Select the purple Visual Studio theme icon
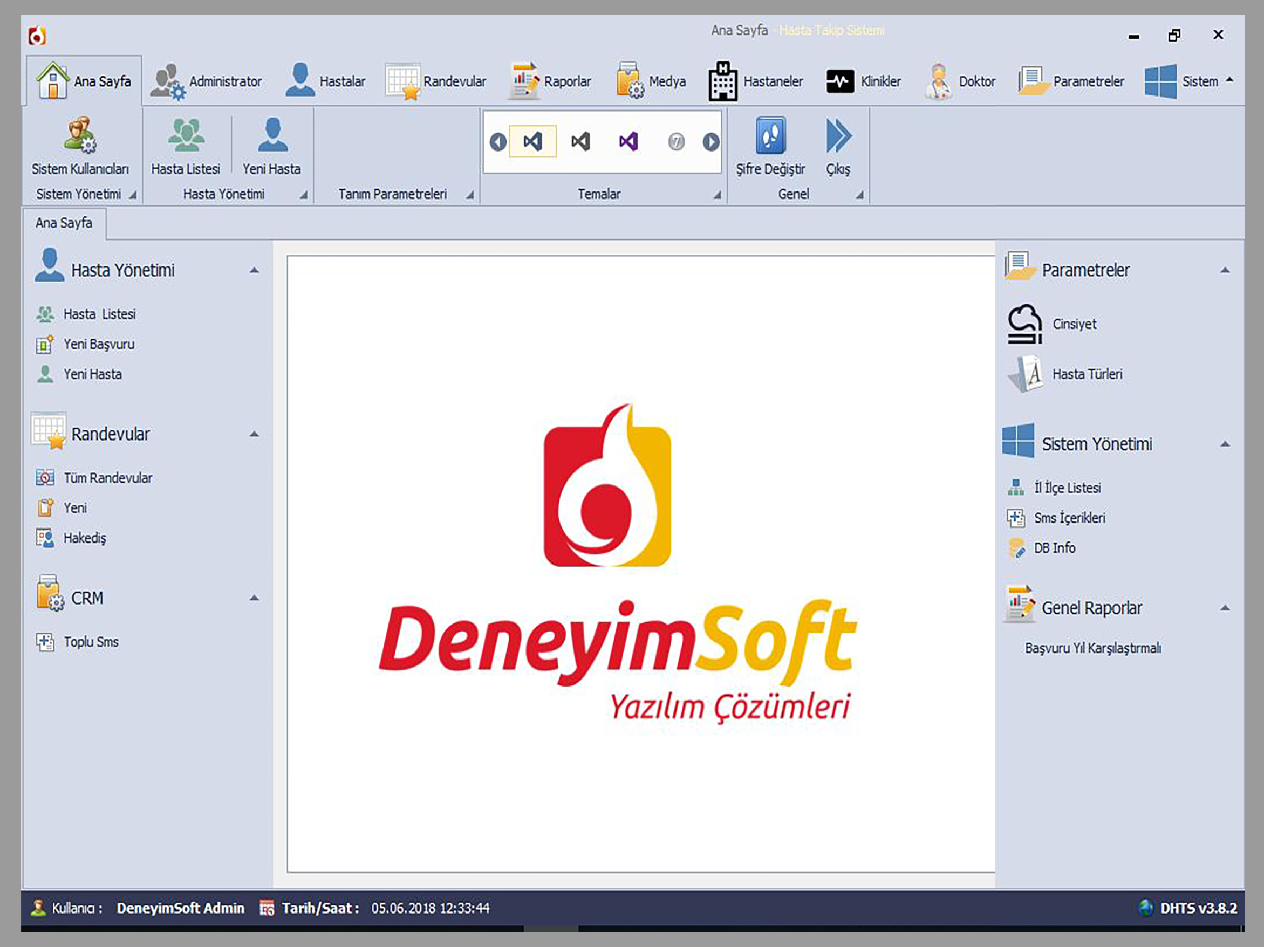This screenshot has height=947, width=1264. [x=628, y=141]
